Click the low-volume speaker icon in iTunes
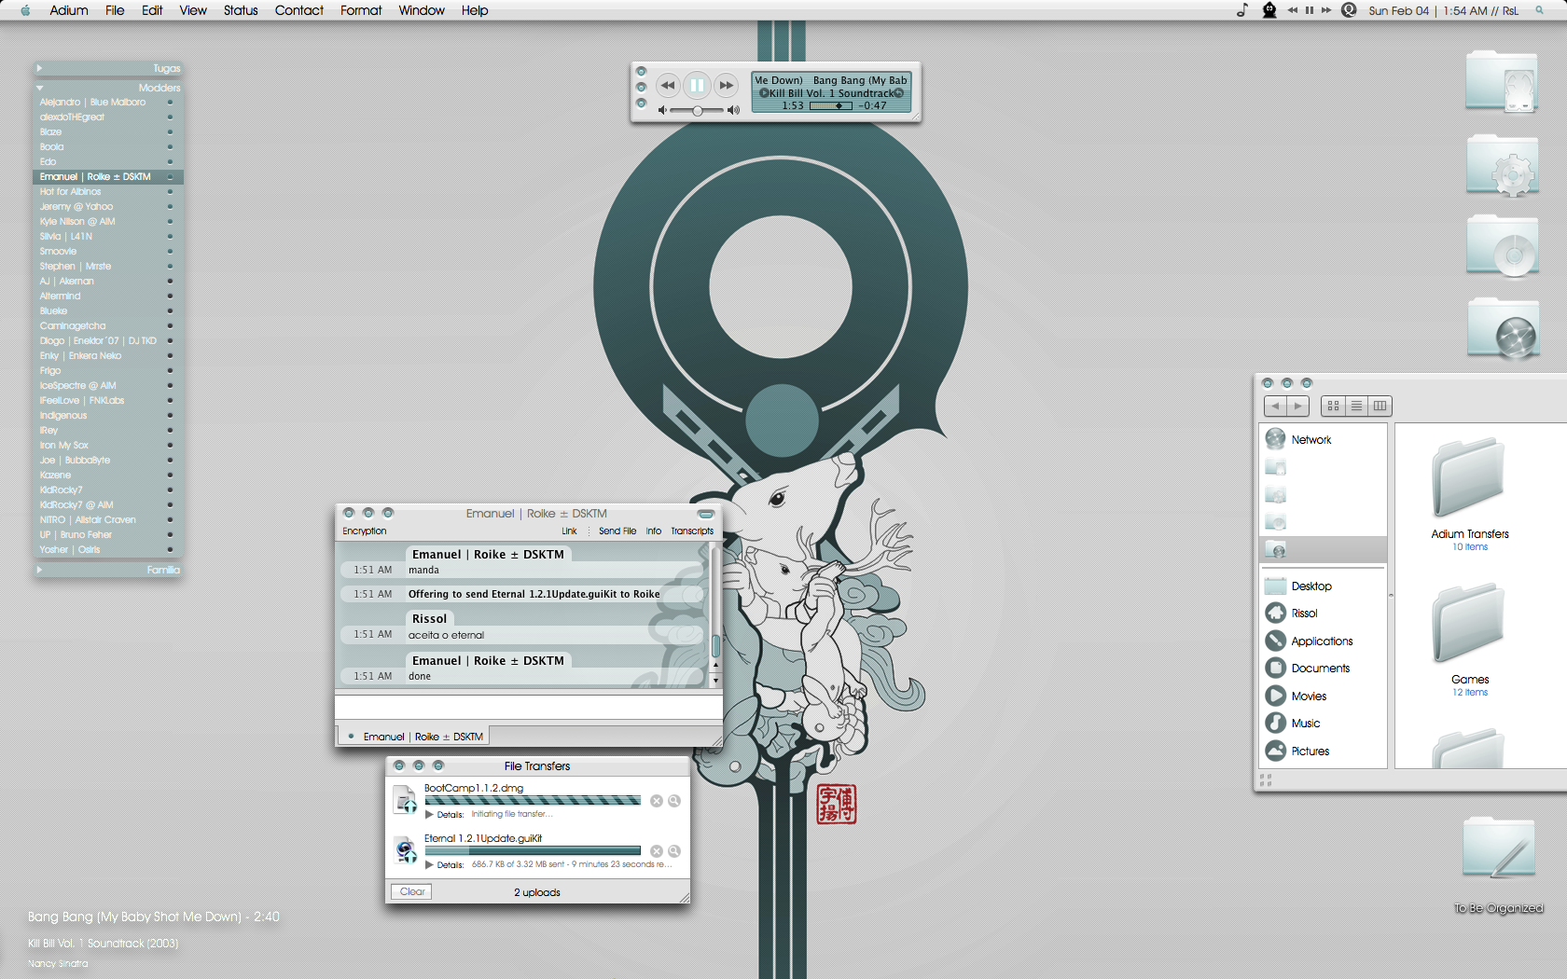 click(x=662, y=110)
